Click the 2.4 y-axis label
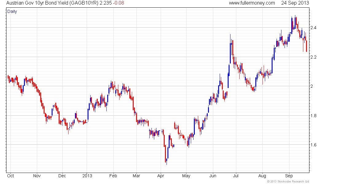338x184 pixels. [x=313, y=28]
